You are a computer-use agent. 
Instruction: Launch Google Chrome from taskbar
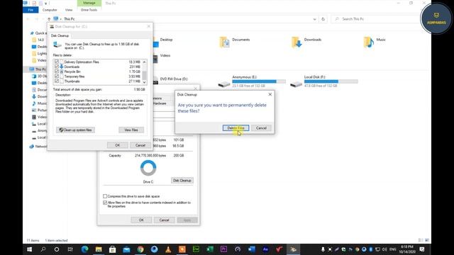tap(140, 249)
